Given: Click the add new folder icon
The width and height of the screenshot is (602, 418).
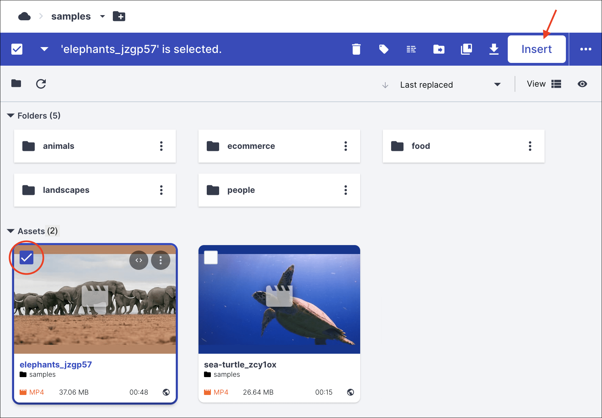Looking at the screenshot, I should click(119, 16).
